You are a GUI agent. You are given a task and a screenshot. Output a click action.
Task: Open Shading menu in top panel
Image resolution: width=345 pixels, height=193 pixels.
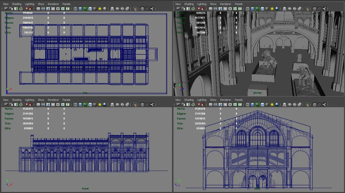(17, 4)
